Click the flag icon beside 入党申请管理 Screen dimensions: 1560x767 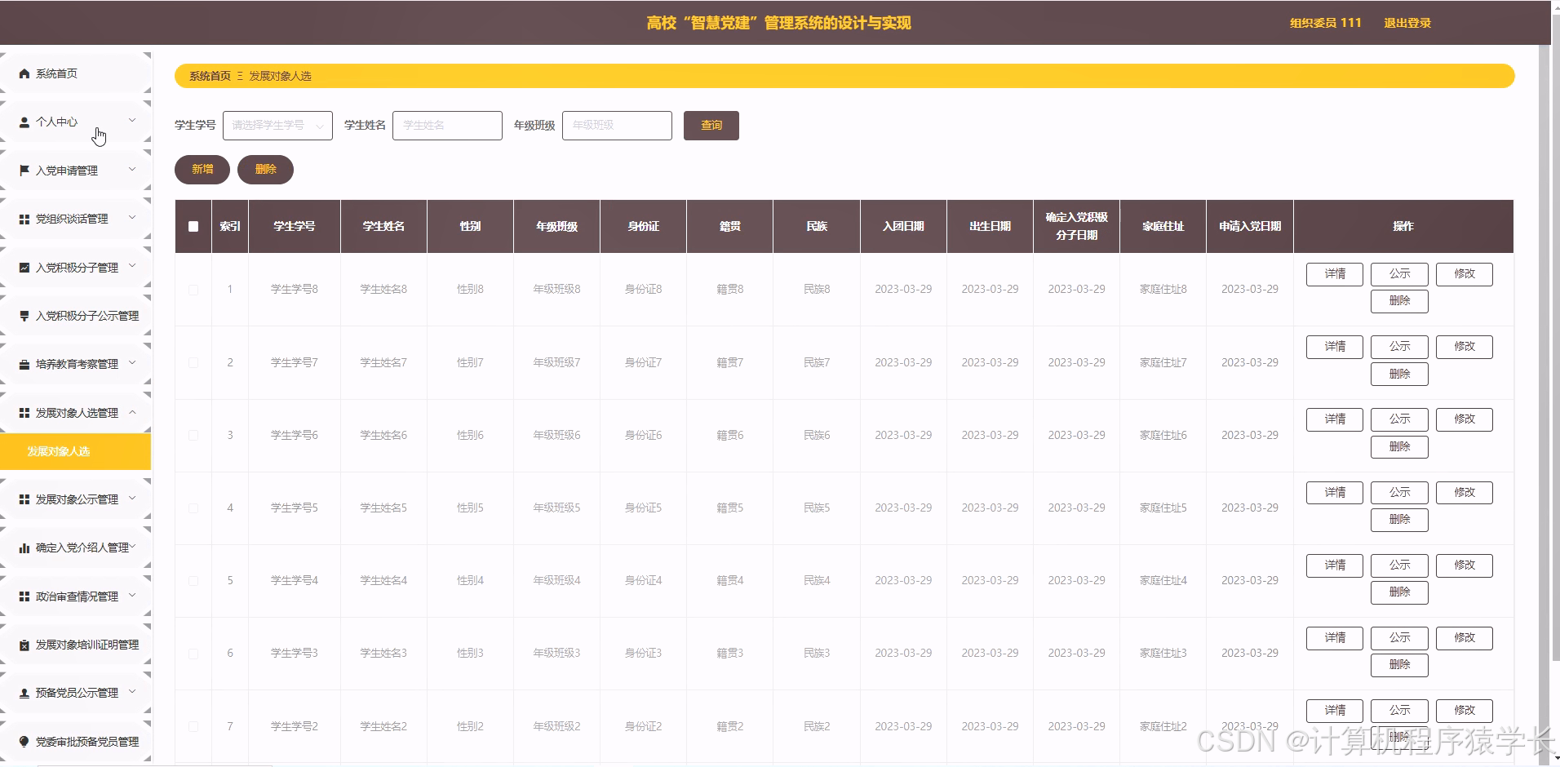coord(24,171)
